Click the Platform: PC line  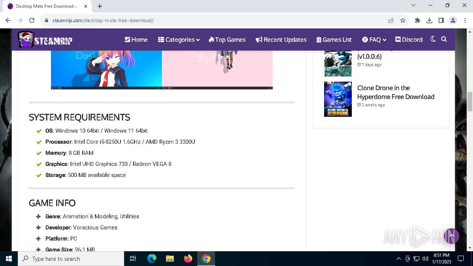[x=61, y=239]
